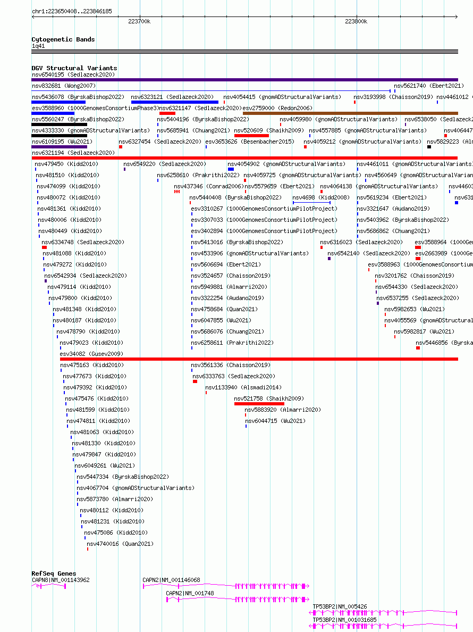Image resolution: width=473 pixels, height=632 pixels.
Task: Open the nsv4054902 gnomAD variant label
Action: pyautogui.click(x=286, y=164)
